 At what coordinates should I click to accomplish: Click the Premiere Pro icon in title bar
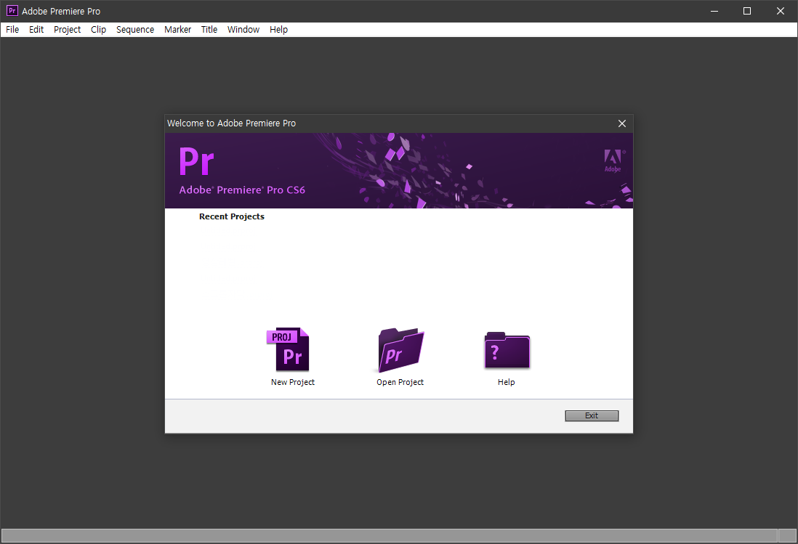(x=12, y=11)
